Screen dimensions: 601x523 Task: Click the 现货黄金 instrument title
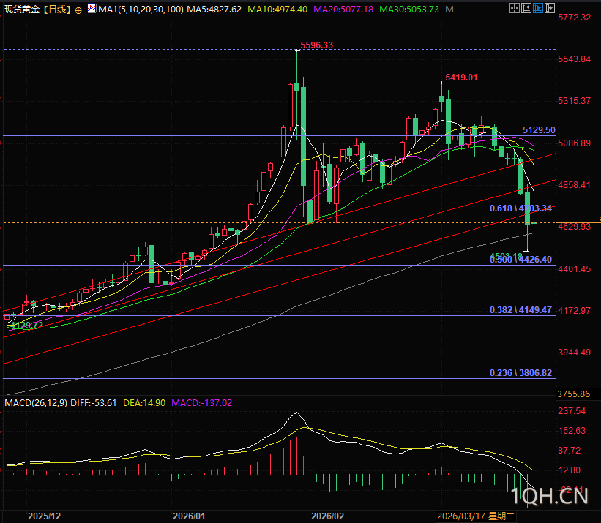coord(22,10)
